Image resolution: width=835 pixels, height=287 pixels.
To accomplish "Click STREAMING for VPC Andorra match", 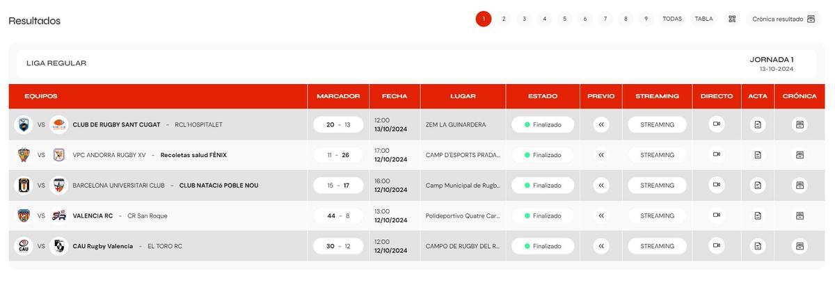I will coord(658,155).
